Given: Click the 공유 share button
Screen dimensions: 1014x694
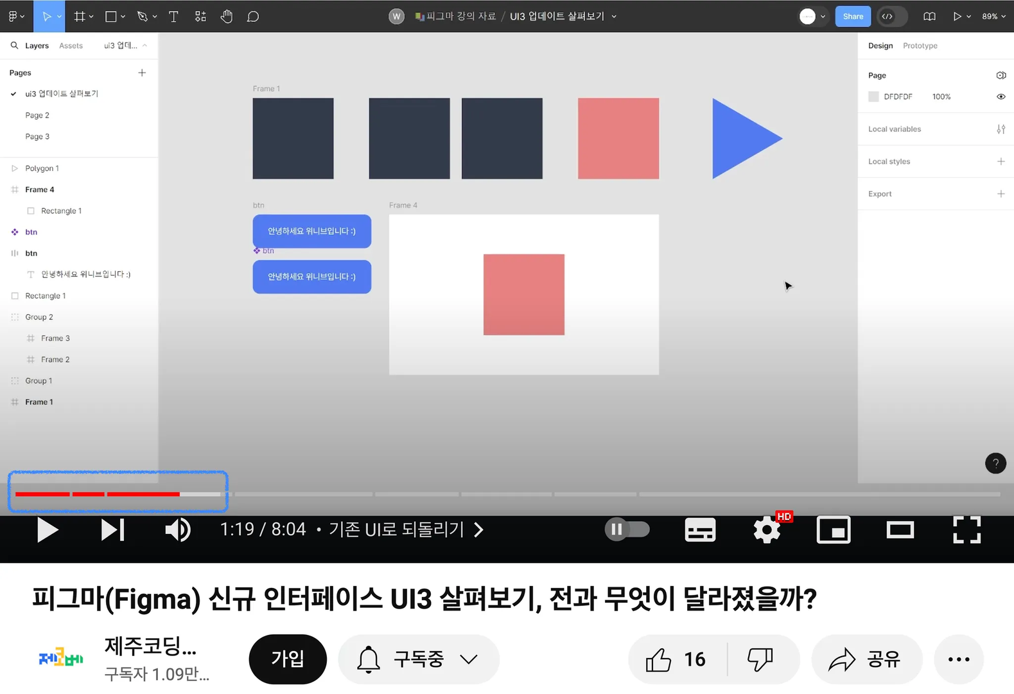Looking at the screenshot, I should (867, 659).
